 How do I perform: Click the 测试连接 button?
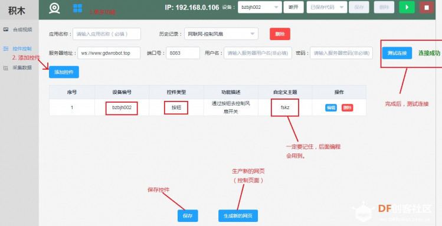[x=397, y=53]
